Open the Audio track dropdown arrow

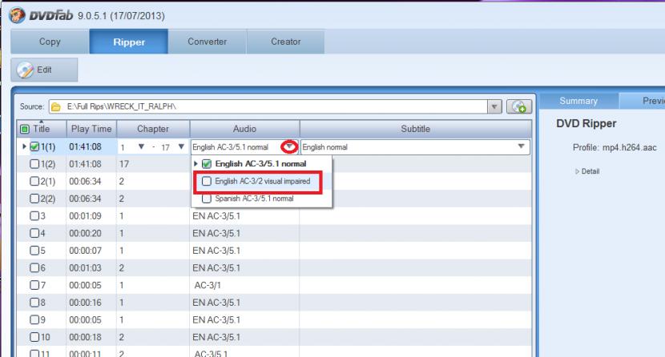pyautogui.click(x=289, y=147)
